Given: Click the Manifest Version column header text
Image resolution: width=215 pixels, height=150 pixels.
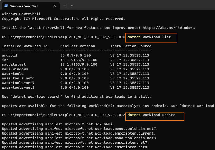Looking at the screenshot, I should coord(77,46).
